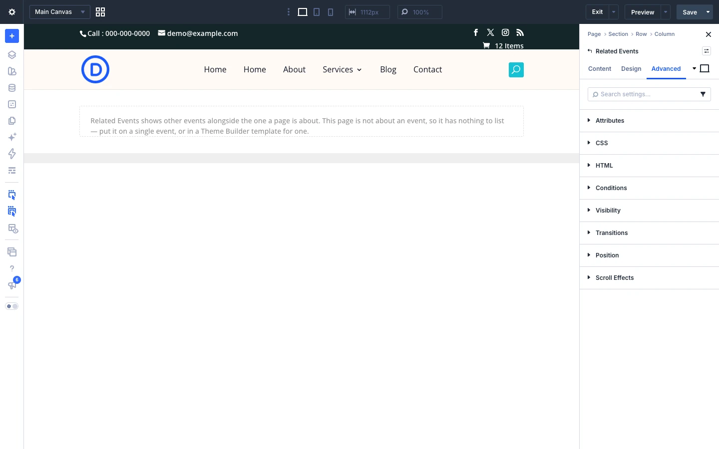Click the filter funnel icon in search settings
Image resolution: width=719 pixels, height=449 pixels.
[x=703, y=94]
